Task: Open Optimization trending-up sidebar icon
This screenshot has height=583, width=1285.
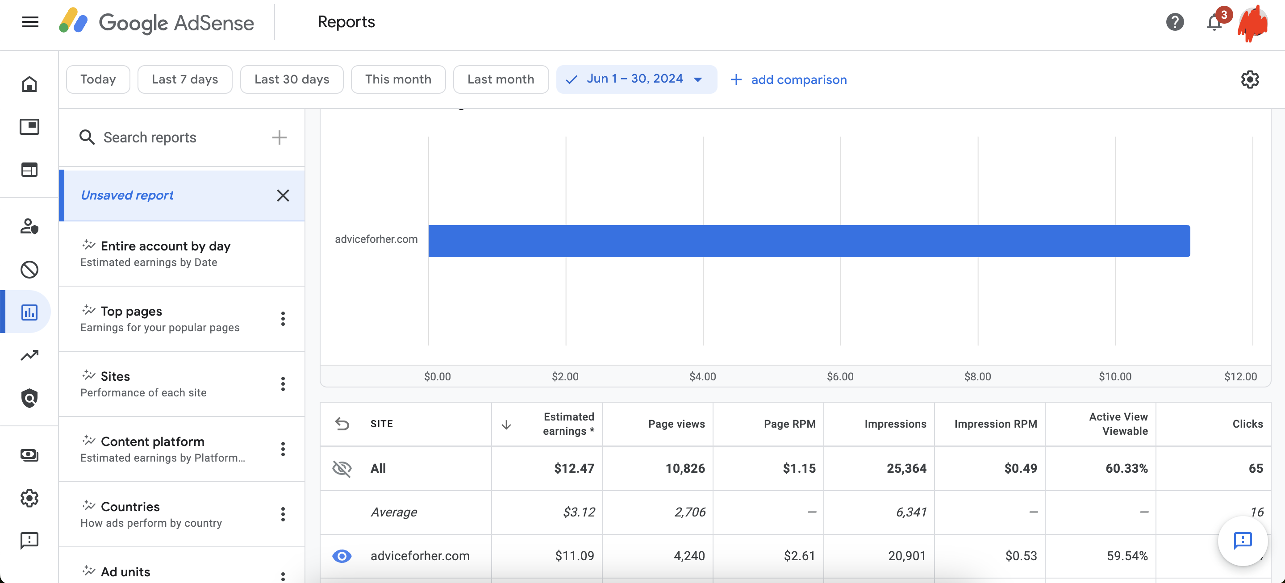Action: click(29, 355)
